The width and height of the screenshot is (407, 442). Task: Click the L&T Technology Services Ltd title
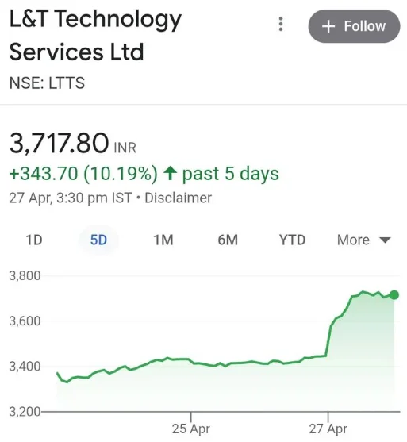(95, 35)
